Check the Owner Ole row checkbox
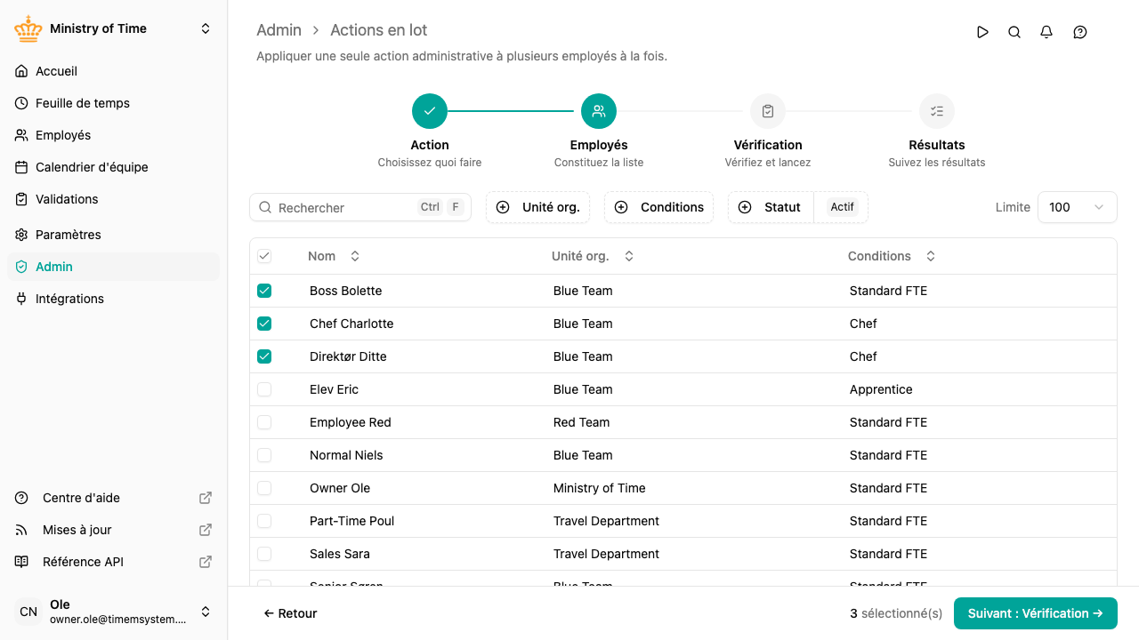 point(264,488)
